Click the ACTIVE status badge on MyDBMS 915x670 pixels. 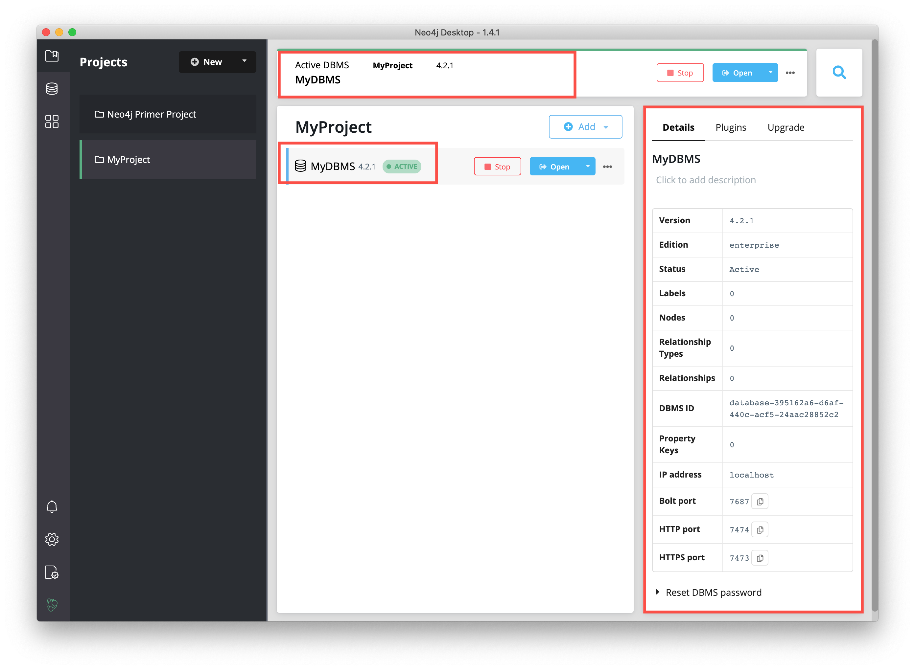click(402, 166)
